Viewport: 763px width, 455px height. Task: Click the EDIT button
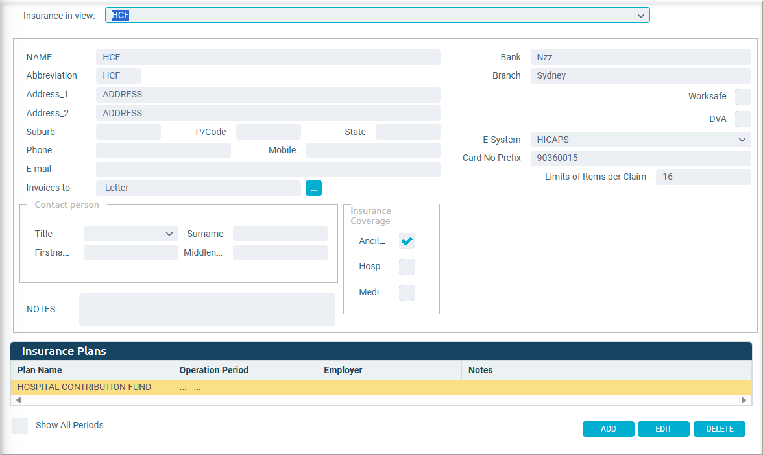tap(664, 429)
